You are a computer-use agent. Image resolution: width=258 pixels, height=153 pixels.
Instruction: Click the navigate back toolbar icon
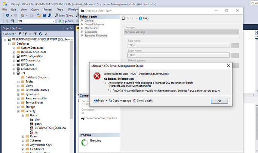click(7, 15)
